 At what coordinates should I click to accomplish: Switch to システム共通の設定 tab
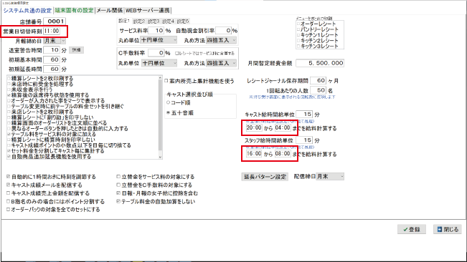click(x=27, y=11)
